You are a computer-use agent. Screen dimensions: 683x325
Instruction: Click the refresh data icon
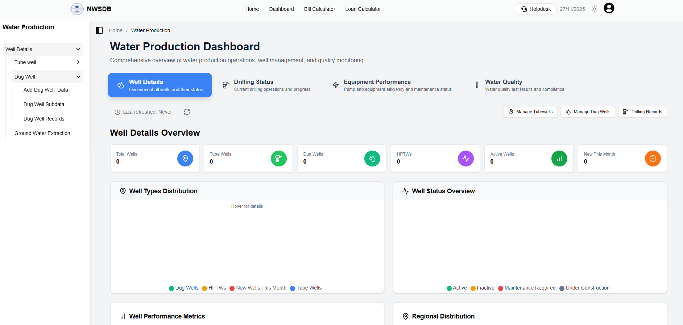(x=187, y=112)
